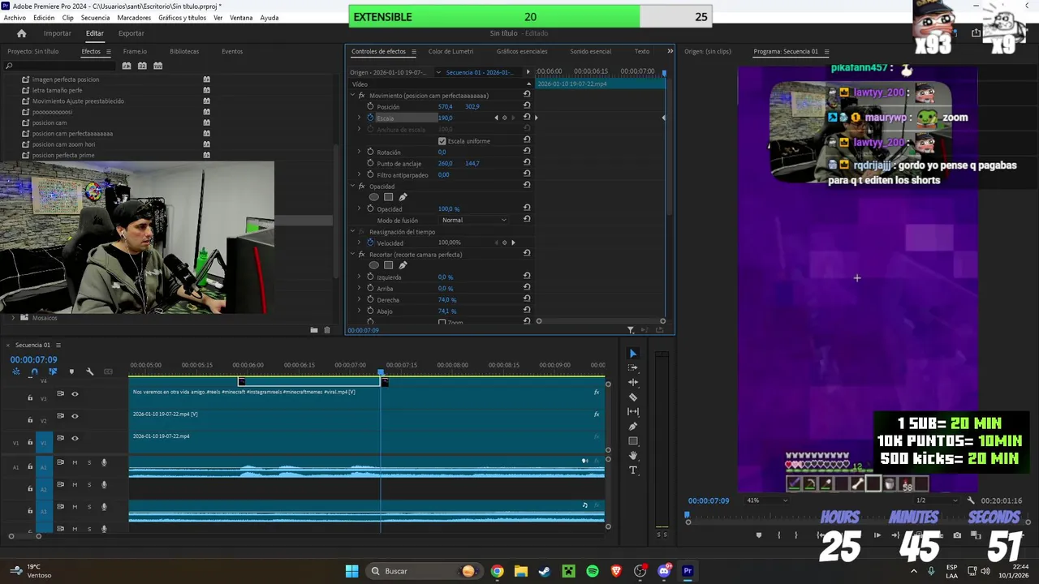Open timeline display settings wrench
The width and height of the screenshot is (1039, 584).
(x=89, y=371)
